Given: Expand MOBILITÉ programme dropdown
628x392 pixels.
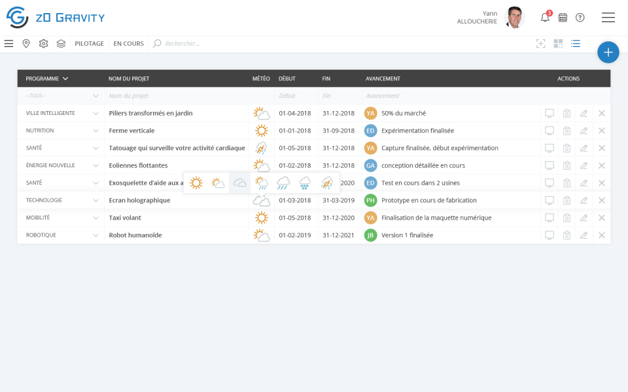Looking at the screenshot, I should [96, 218].
